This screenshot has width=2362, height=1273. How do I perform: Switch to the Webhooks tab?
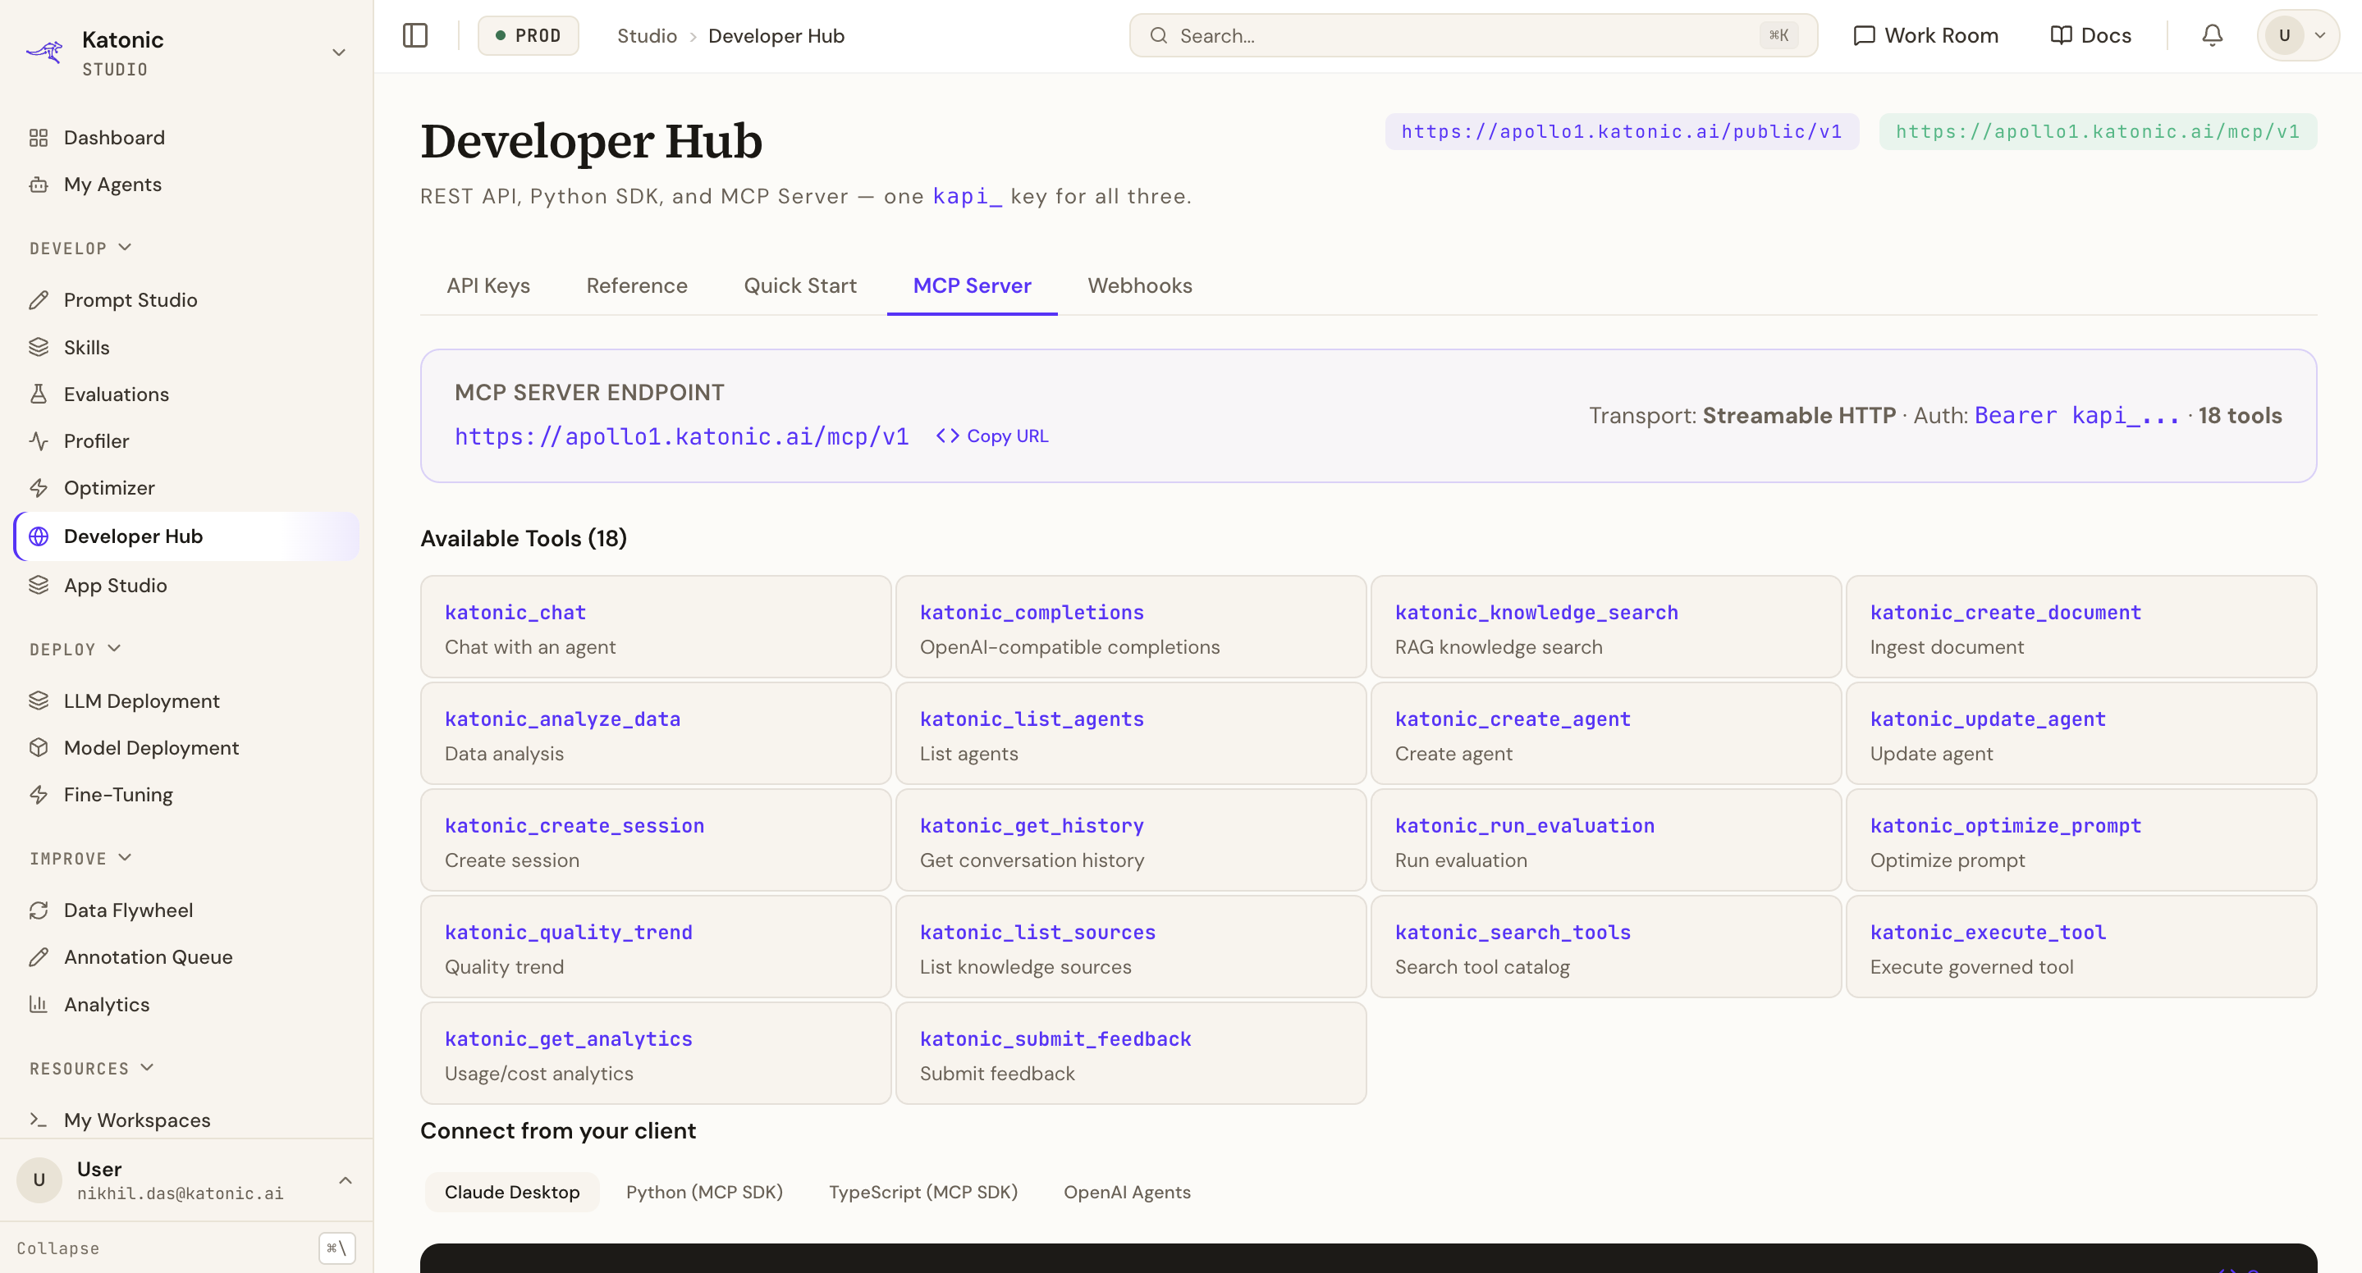pyautogui.click(x=1140, y=286)
